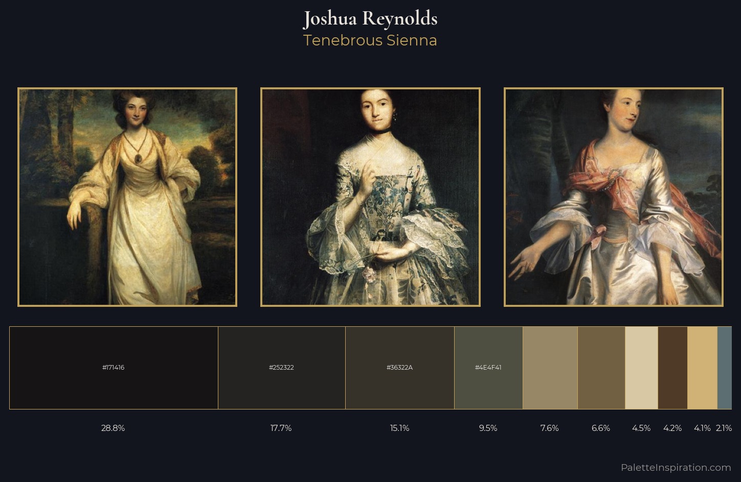The width and height of the screenshot is (741, 482).
Task: Open the pink-shawl satin dress portrait thumbnail
Action: pyautogui.click(x=614, y=197)
